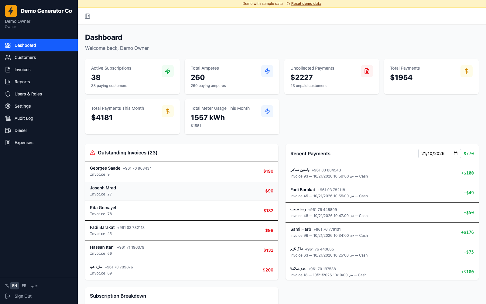The height and width of the screenshot is (304, 486).
Task: Click the Invoice 18 payment of +$100
Action: (382, 272)
